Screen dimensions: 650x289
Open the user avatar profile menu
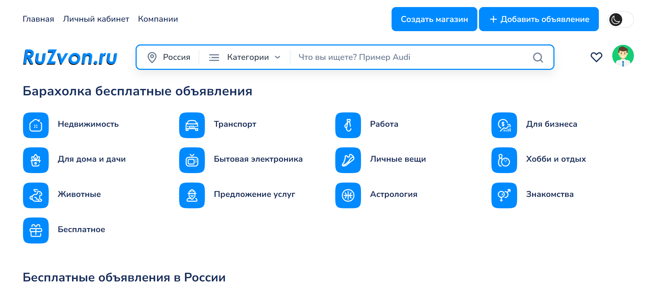coord(623,56)
